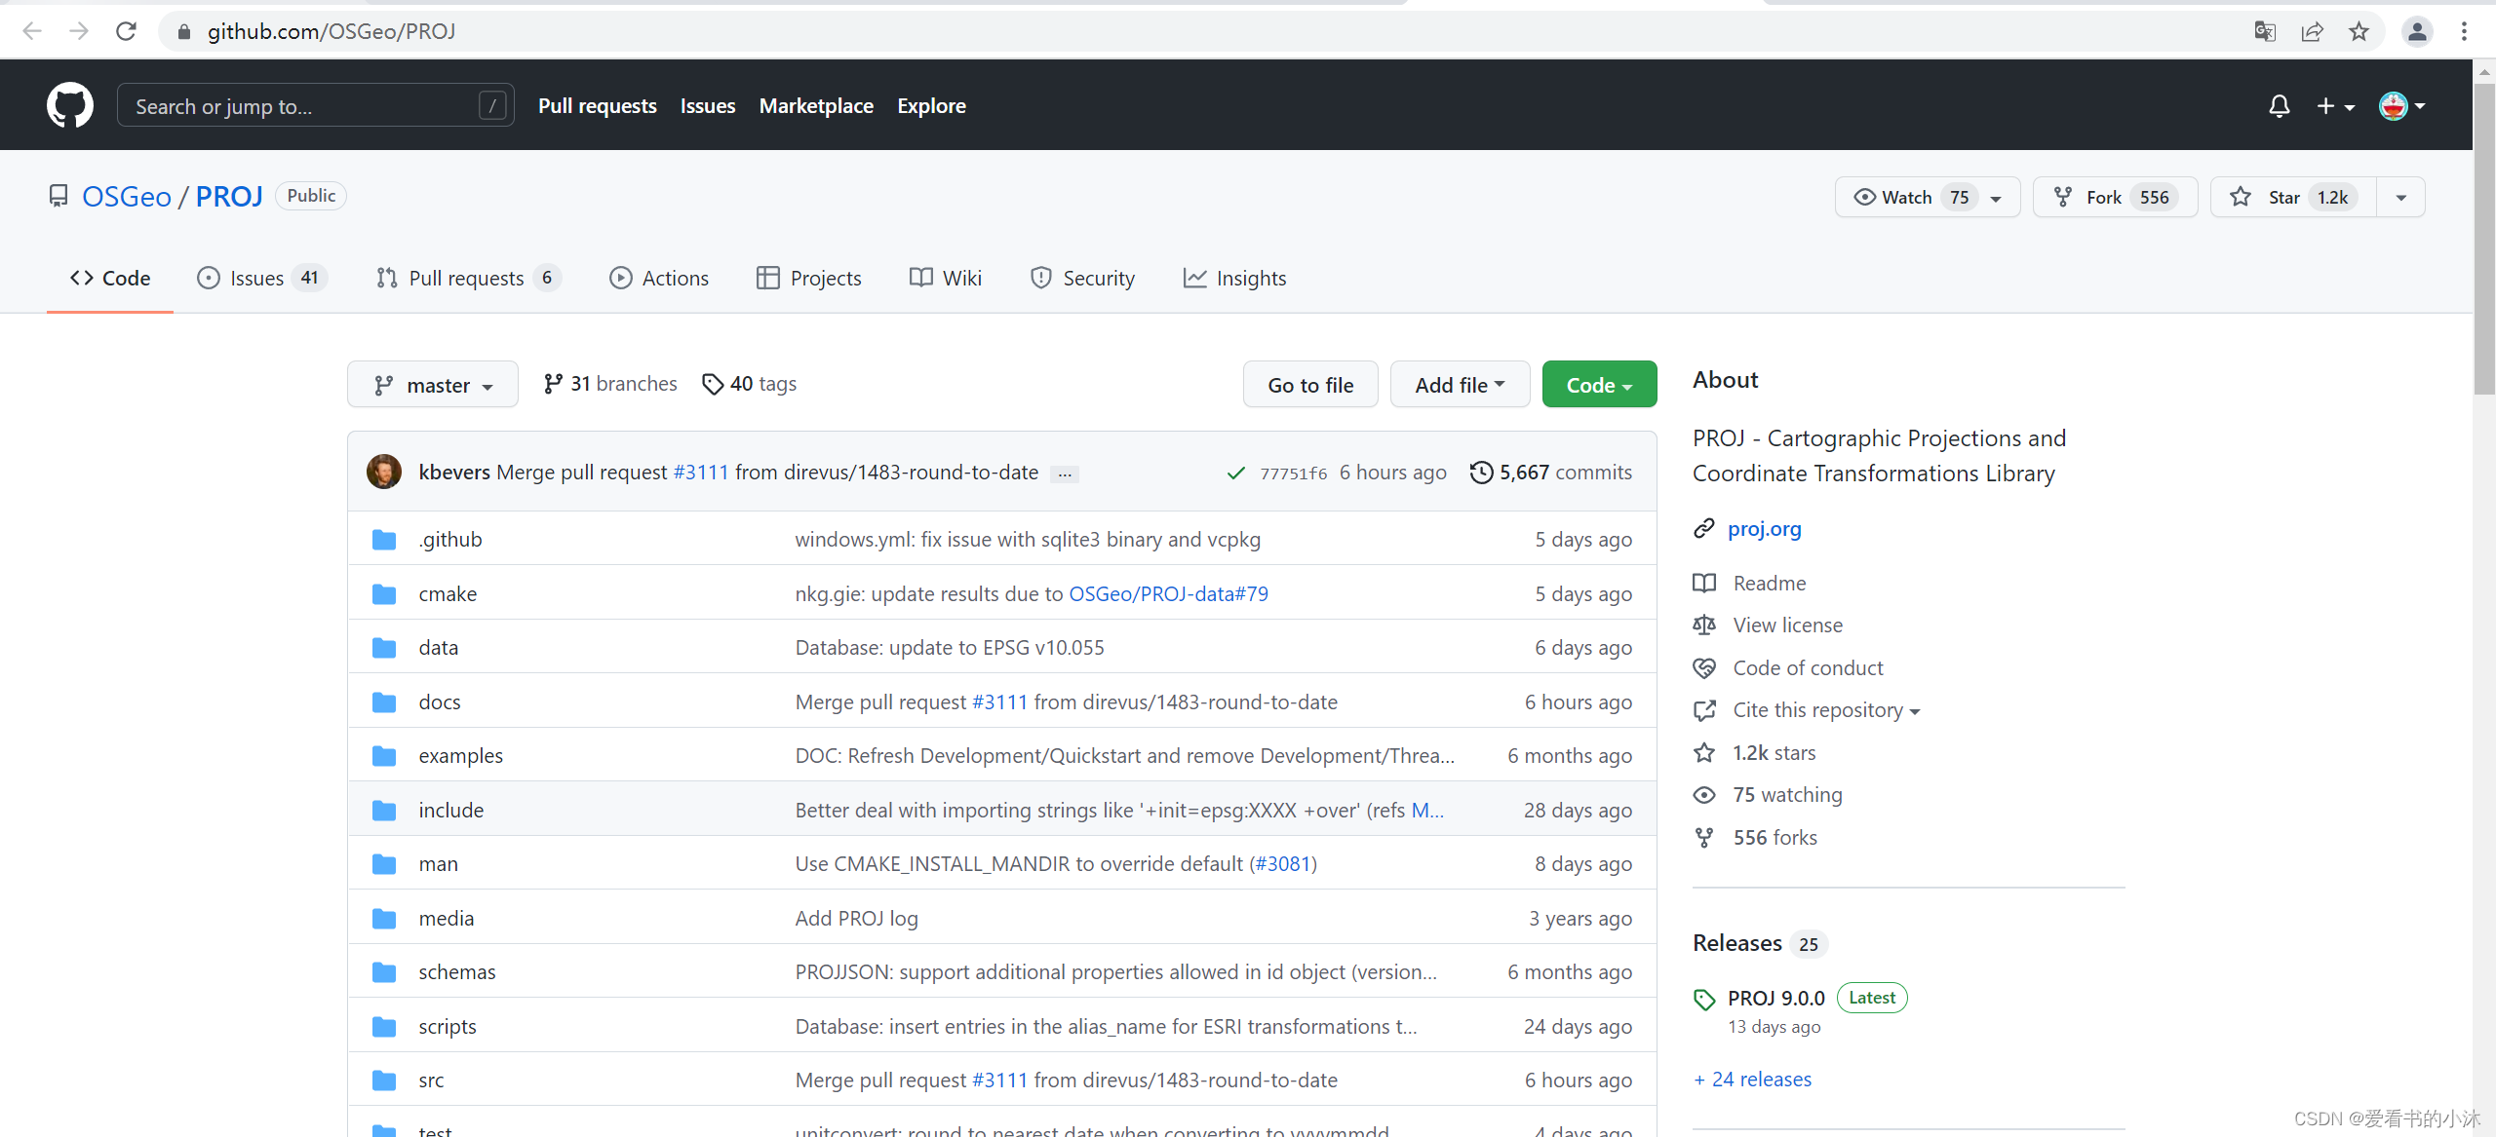The height and width of the screenshot is (1137, 2496).
Task: Open the user avatar menu
Action: coord(2401,106)
